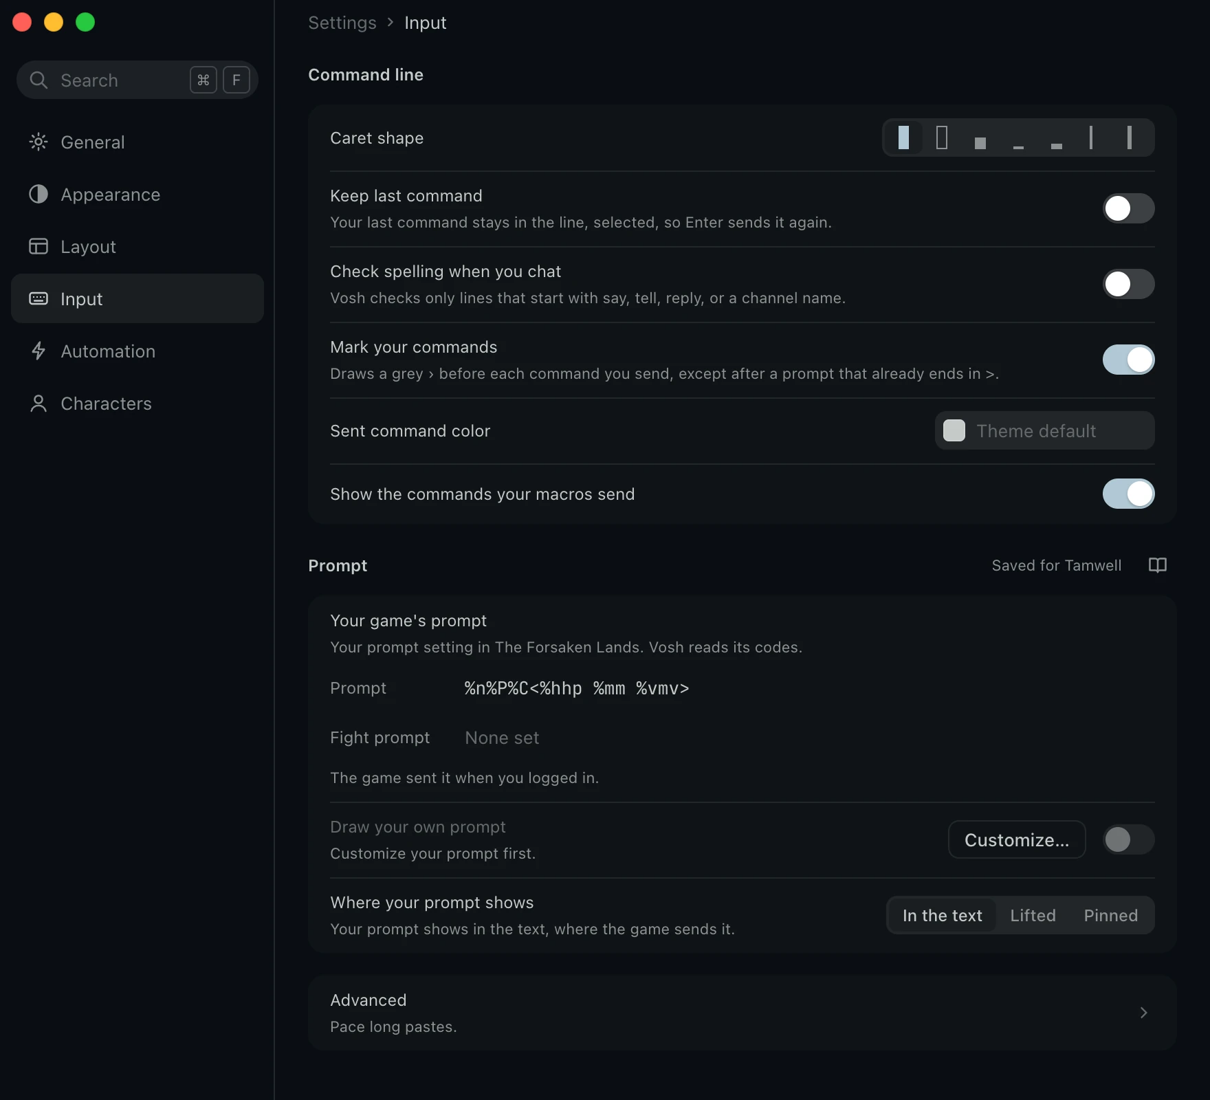Switch to Layout settings
Viewport: 1210px width, 1100px height.
[x=137, y=246]
